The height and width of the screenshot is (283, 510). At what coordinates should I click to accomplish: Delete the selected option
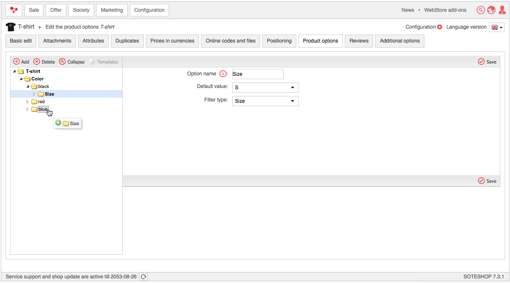tap(44, 62)
